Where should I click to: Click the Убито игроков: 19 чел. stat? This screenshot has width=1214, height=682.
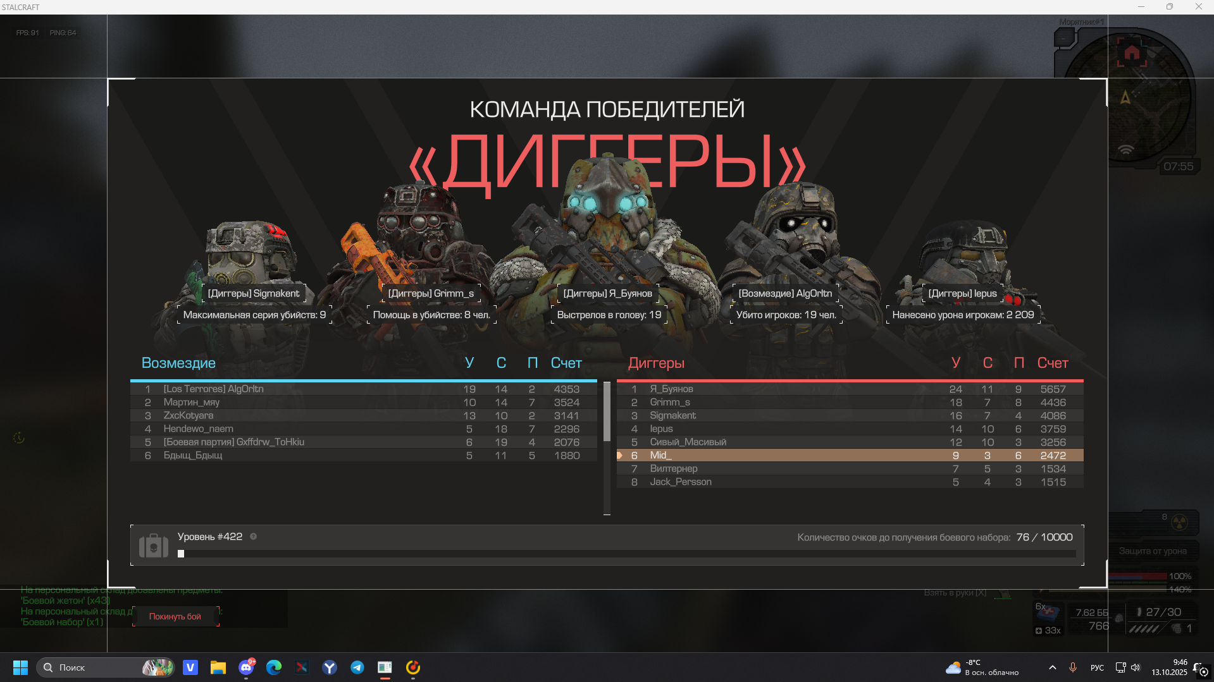[x=786, y=315]
